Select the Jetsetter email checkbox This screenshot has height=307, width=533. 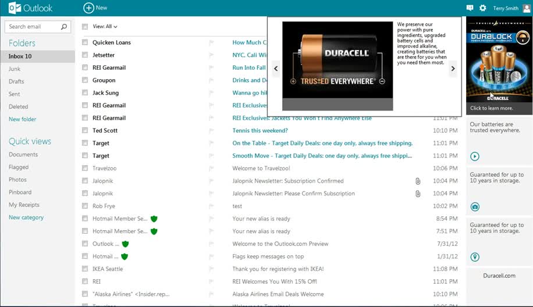(x=85, y=55)
